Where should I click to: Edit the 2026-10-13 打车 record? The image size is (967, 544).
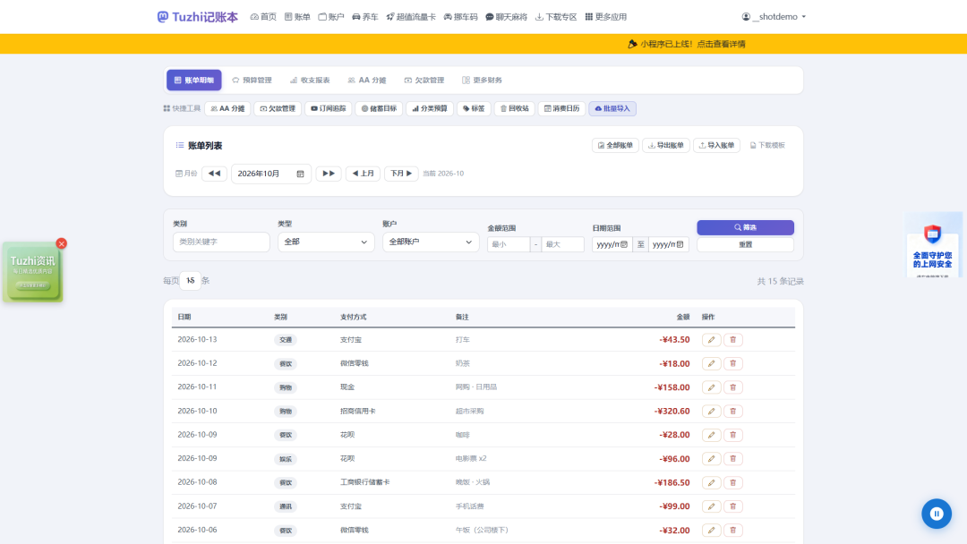711,339
